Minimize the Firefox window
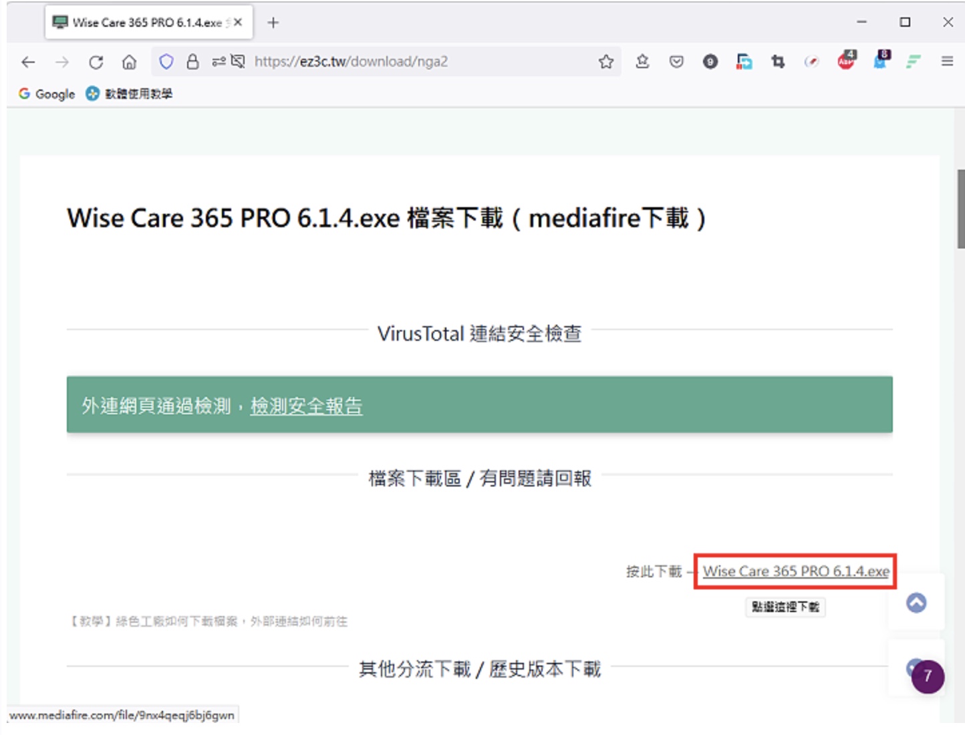Image resolution: width=965 pixels, height=735 pixels. (x=862, y=22)
